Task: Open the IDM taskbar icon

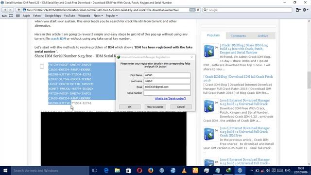Action: point(229,171)
